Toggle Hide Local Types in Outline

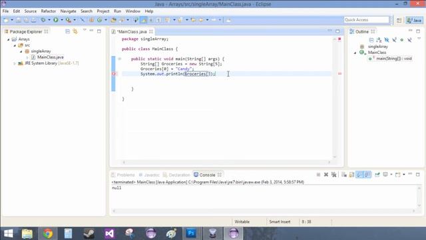(x=409, y=40)
